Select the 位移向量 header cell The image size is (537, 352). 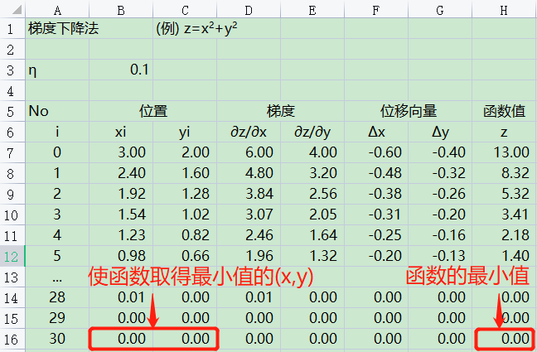408,110
